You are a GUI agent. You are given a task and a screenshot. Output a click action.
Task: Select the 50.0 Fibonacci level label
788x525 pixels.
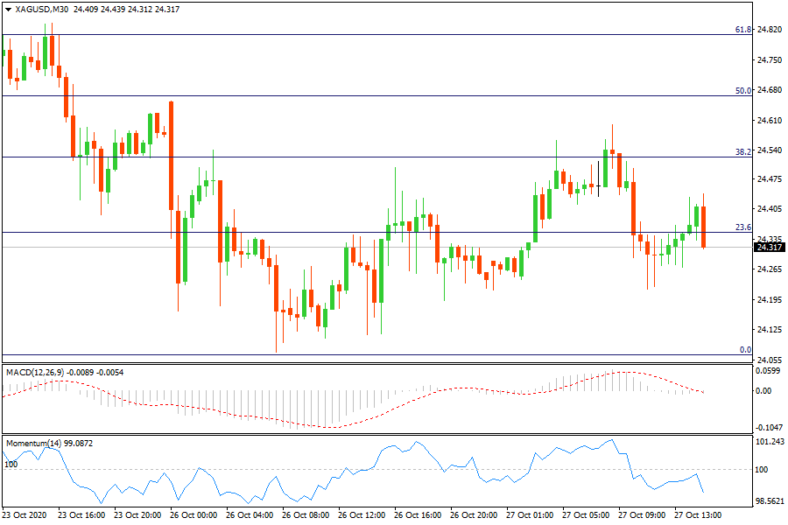tap(742, 90)
